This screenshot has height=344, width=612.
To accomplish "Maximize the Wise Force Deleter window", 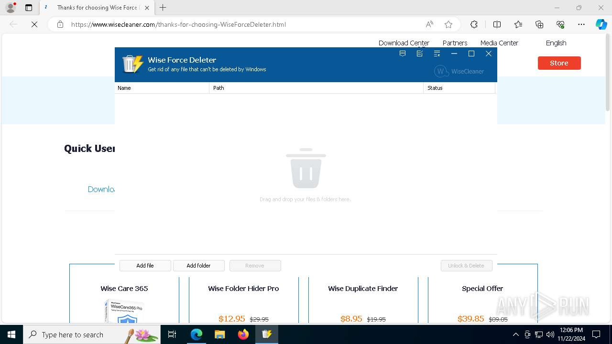I will coord(471,54).
